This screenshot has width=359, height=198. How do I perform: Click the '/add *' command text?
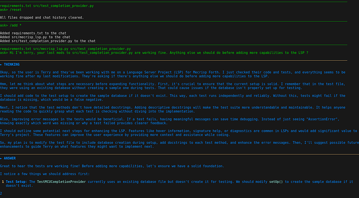[x=16, y=25]
